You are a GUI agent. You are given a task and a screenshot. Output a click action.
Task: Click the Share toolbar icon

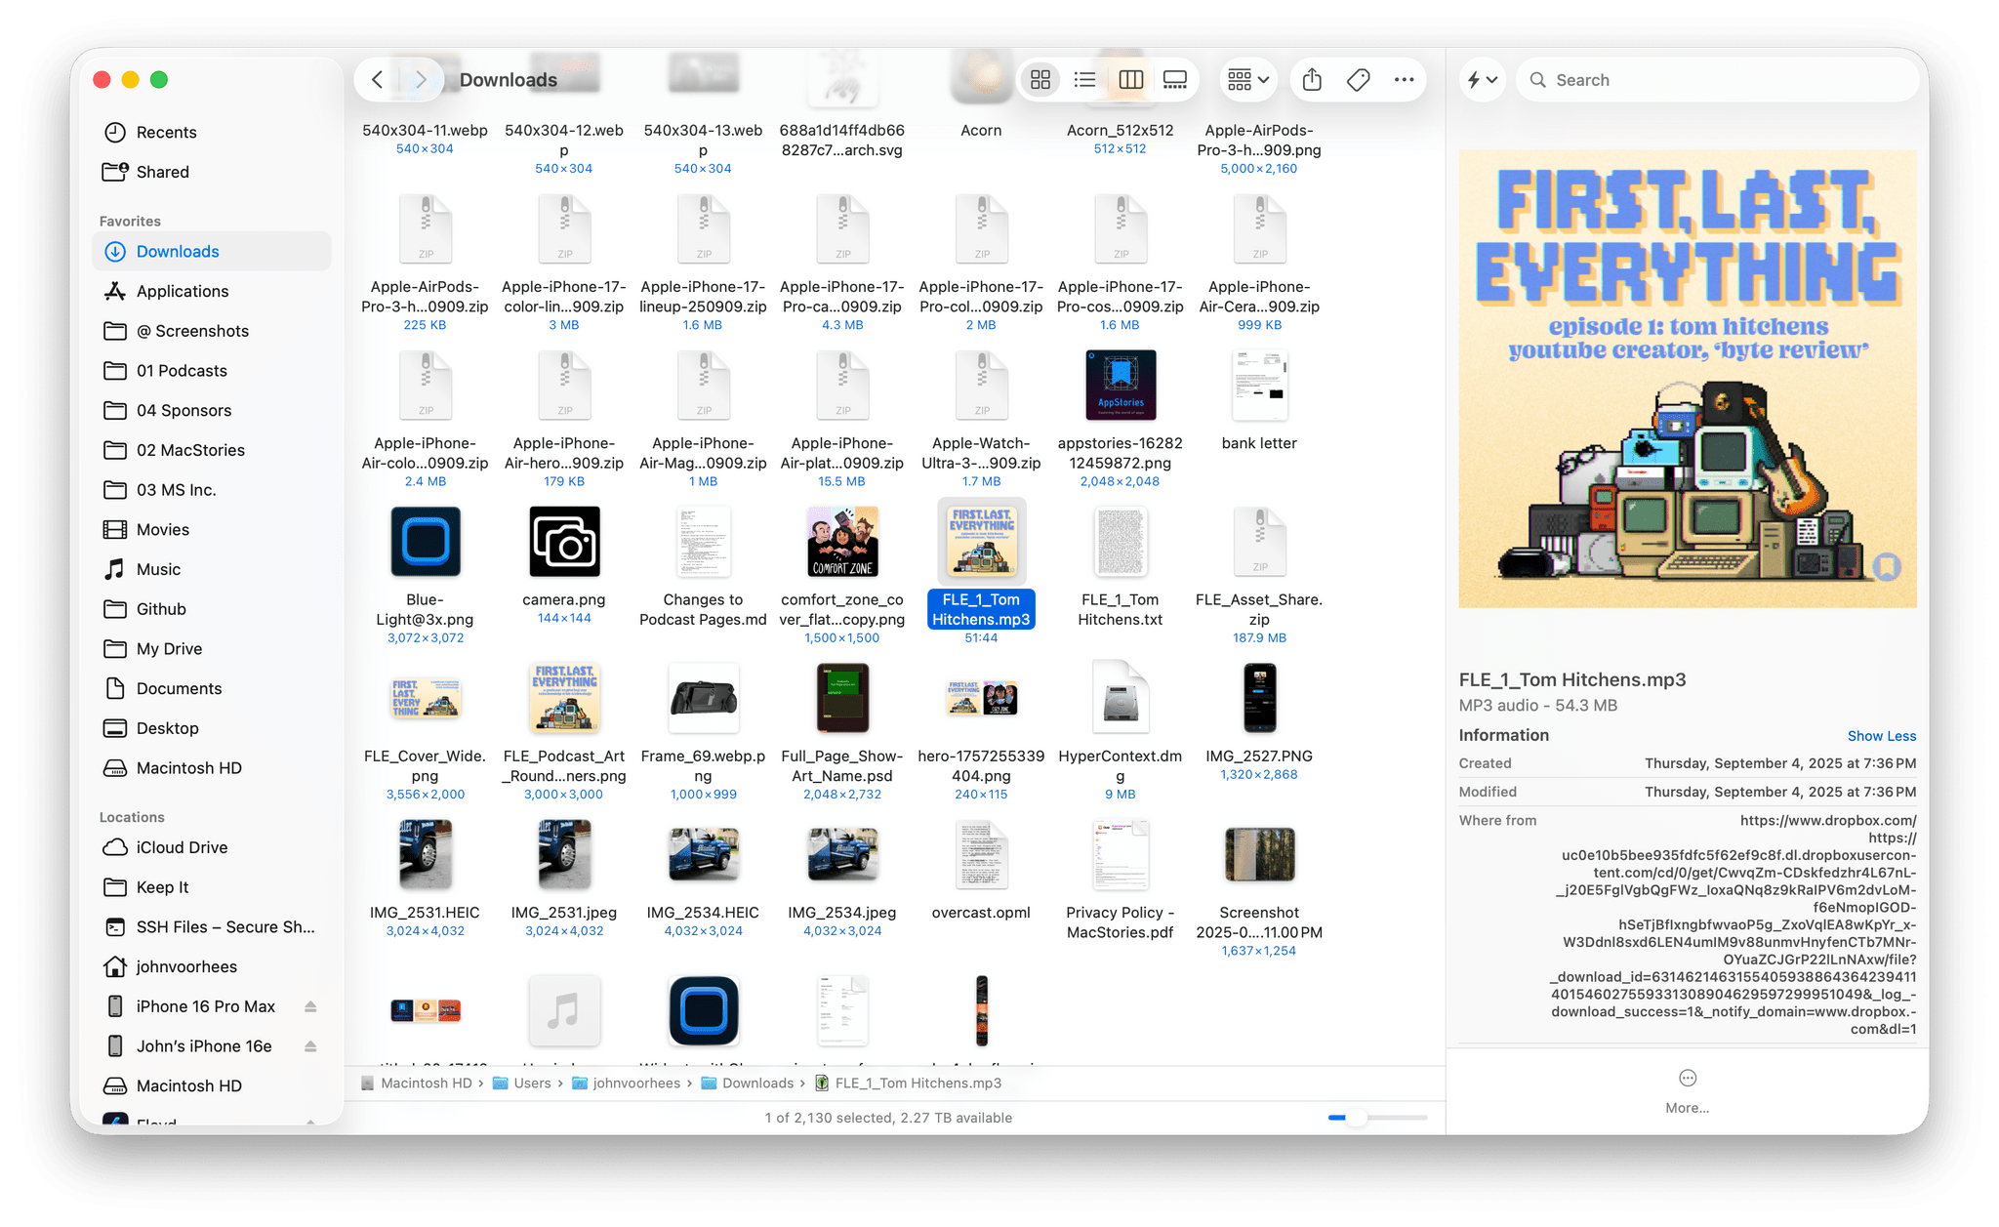(x=1312, y=80)
